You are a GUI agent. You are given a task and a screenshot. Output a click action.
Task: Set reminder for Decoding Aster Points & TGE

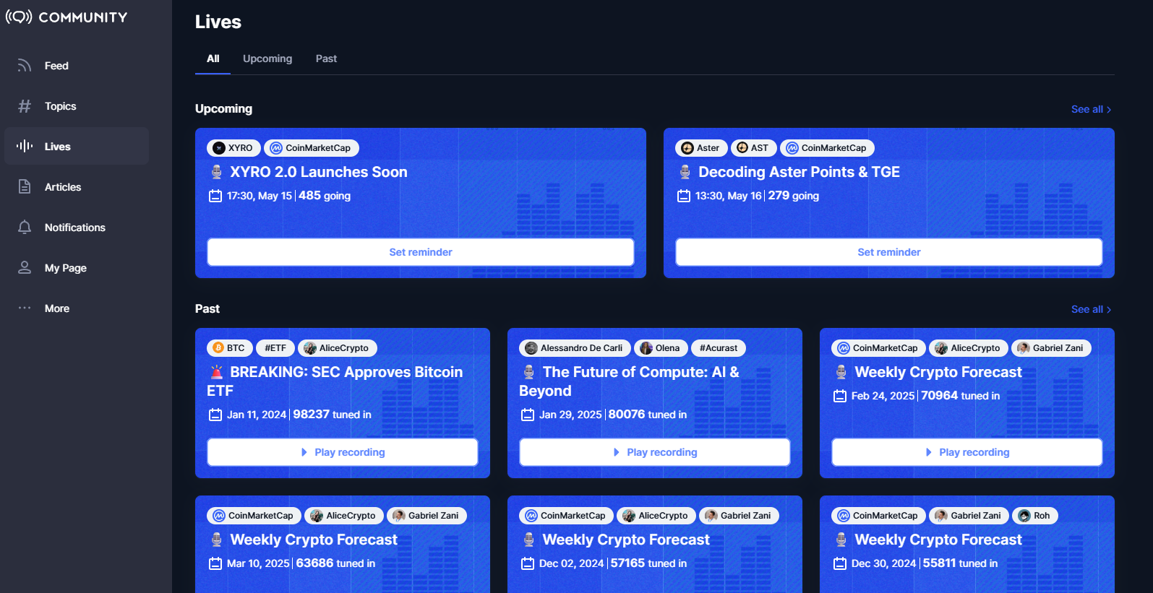(x=889, y=252)
